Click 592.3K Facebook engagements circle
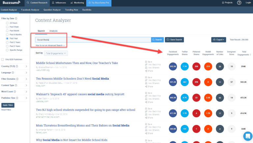The width and height of the screenshot is (253, 143). [x=173, y=67]
